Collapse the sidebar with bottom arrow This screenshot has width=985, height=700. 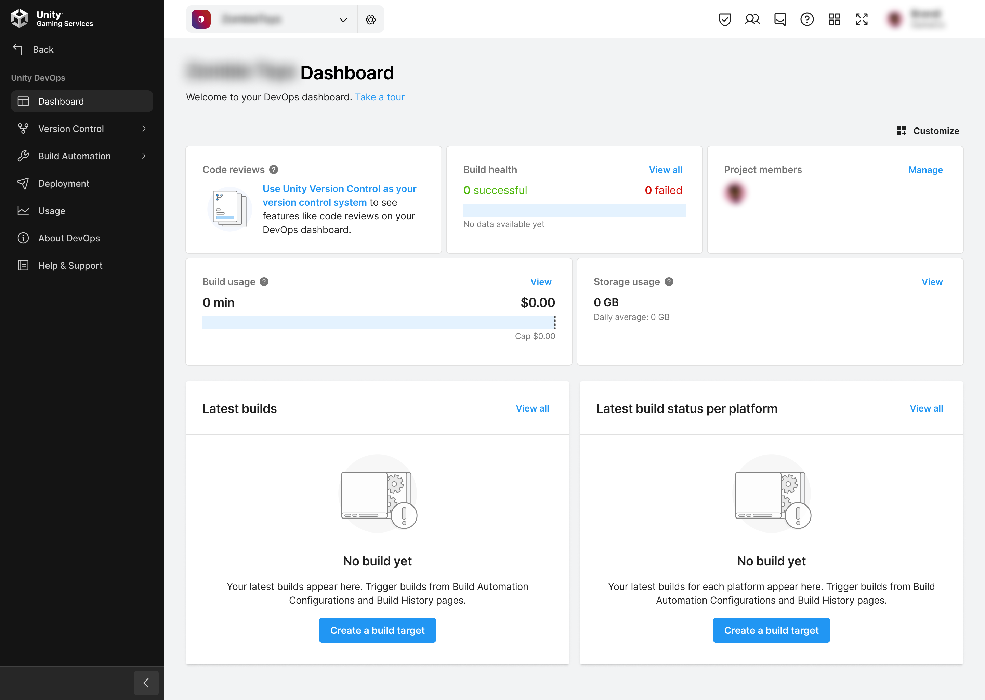[x=146, y=683]
